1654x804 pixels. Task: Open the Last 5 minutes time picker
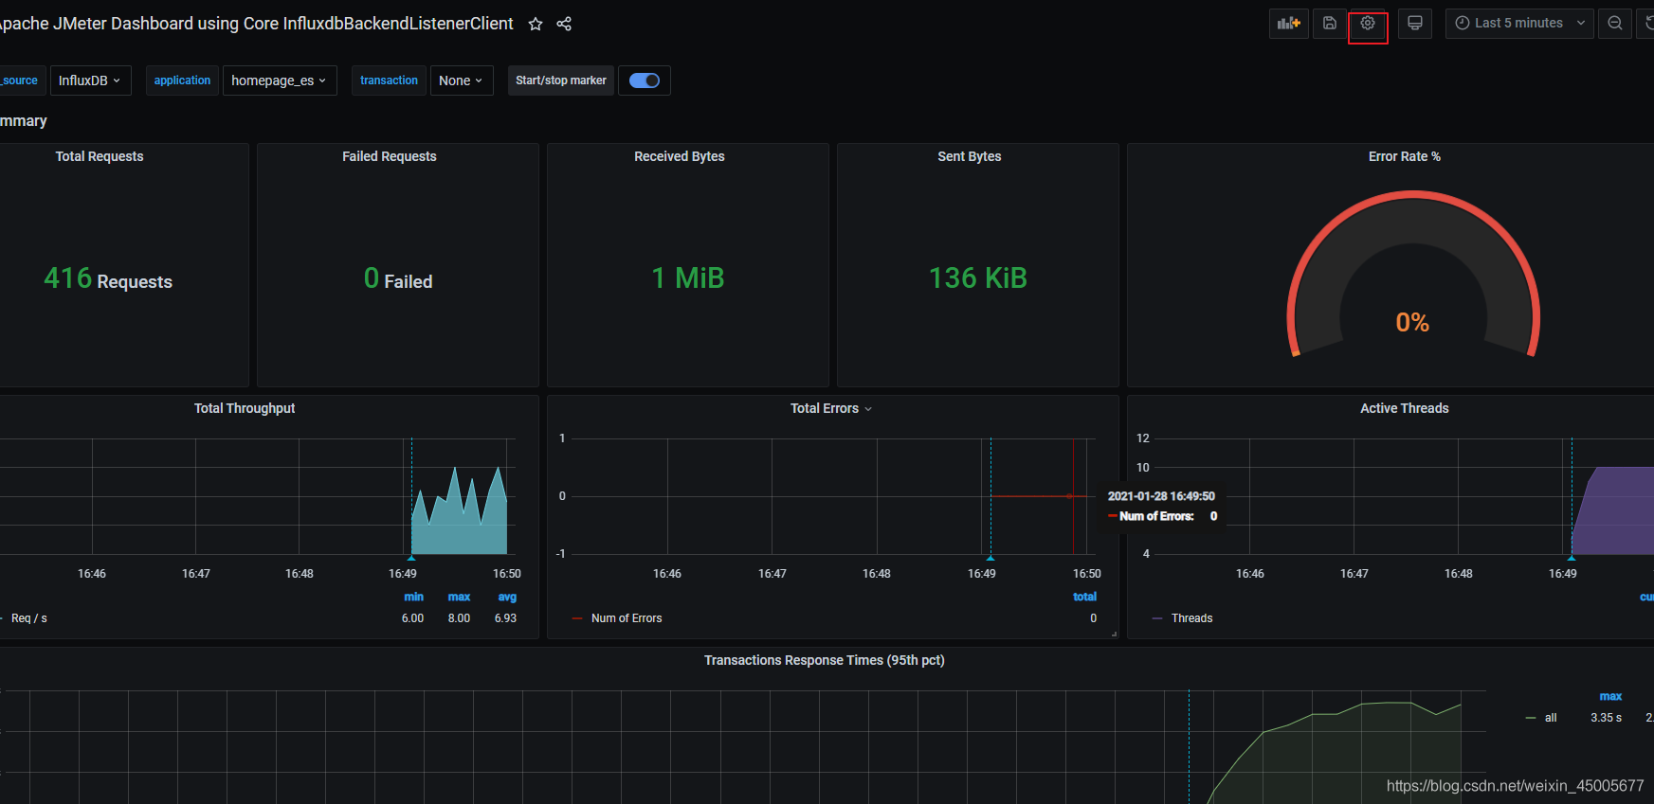[1519, 23]
